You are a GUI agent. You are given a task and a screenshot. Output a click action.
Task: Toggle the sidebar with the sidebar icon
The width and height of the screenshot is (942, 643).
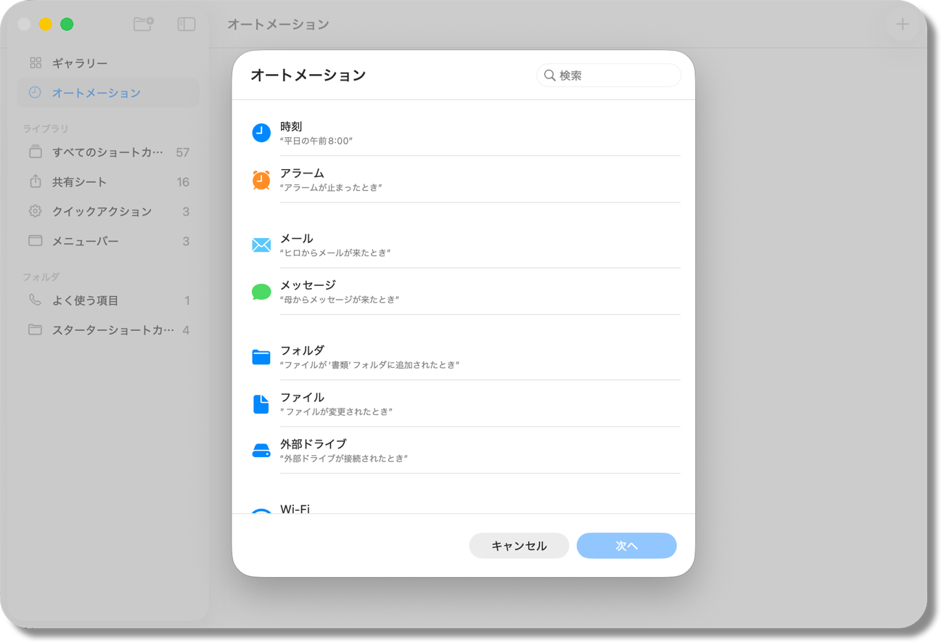(186, 23)
